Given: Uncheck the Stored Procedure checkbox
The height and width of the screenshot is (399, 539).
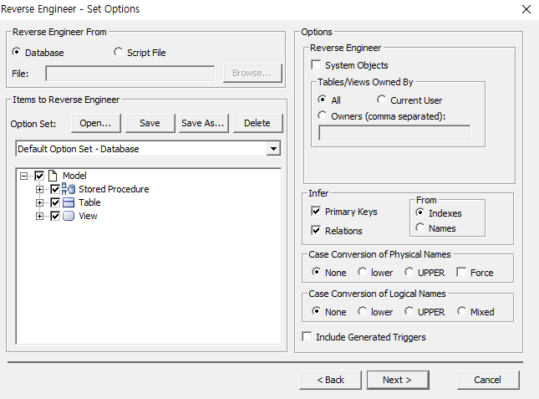Looking at the screenshot, I should pos(55,189).
